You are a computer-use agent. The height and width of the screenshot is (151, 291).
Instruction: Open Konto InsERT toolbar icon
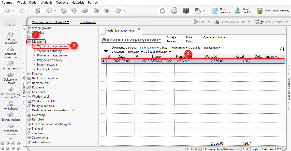pyautogui.click(x=238, y=11)
